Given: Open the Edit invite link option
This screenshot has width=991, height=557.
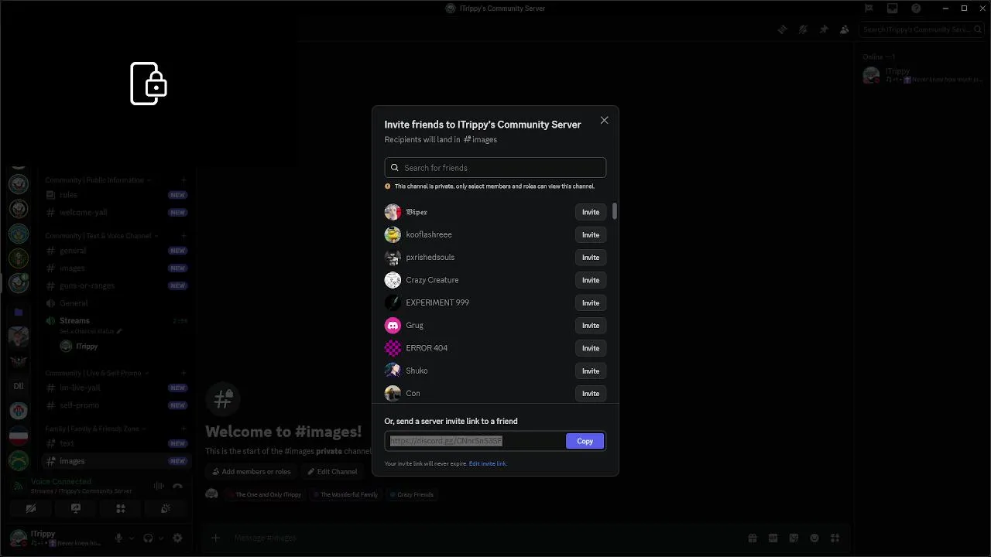Looking at the screenshot, I should 488,463.
